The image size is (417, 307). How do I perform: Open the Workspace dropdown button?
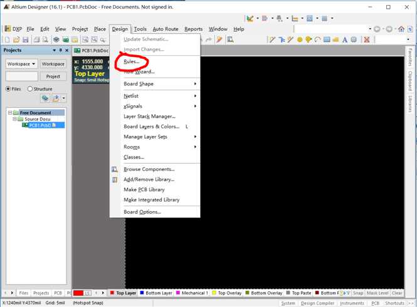coord(21,64)
